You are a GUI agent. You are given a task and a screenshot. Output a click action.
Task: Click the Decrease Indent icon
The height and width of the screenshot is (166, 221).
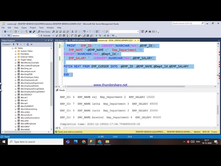point(105,36)
